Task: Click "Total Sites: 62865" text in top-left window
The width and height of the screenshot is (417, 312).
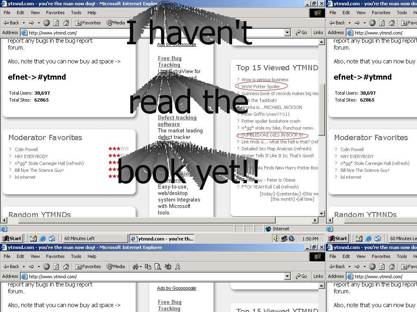Action: (29, 100)
